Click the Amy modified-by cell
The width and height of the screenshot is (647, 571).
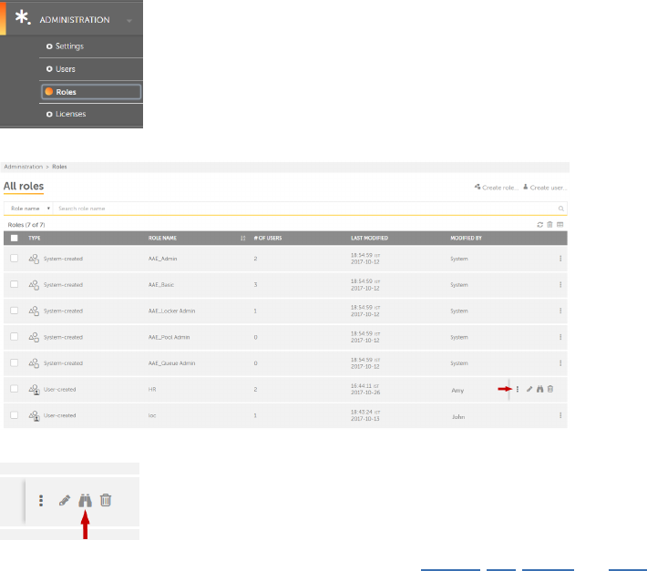point(457,390)
